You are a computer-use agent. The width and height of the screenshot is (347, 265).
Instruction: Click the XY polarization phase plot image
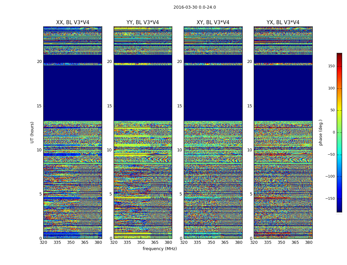(213, 132)
